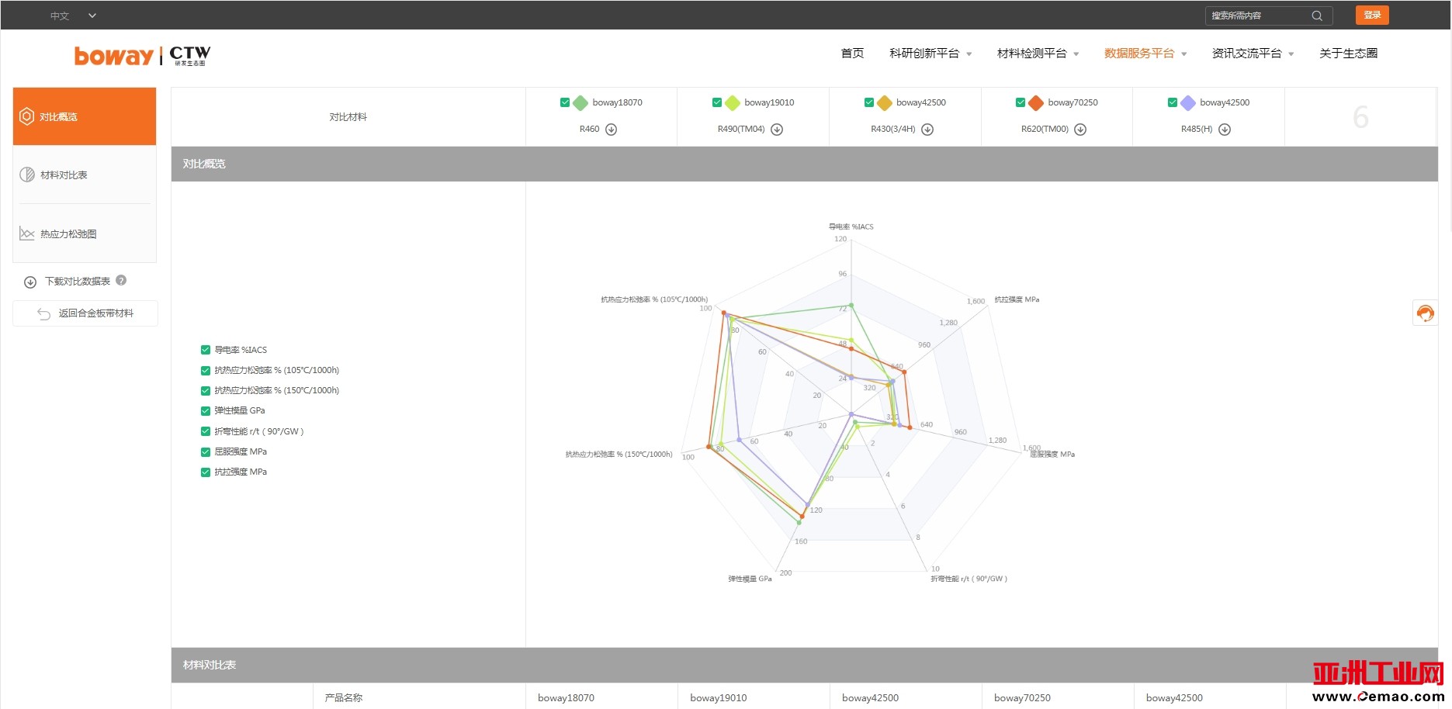1452x709 pixels.
Task: Click 弹性模量 GPa radar axis label
Action: point(750,579)
